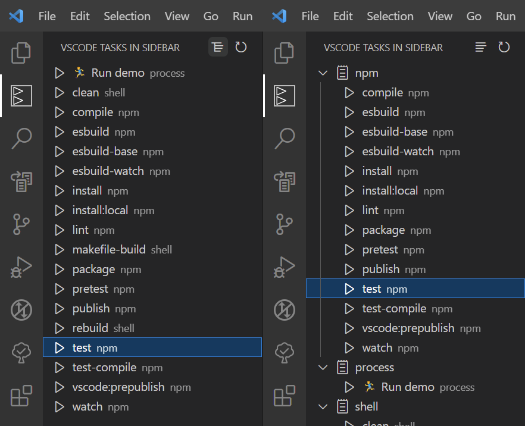The image size is (525, 426).
Task: Open Explorer in the right window activity bar
Action: [285, 53]
